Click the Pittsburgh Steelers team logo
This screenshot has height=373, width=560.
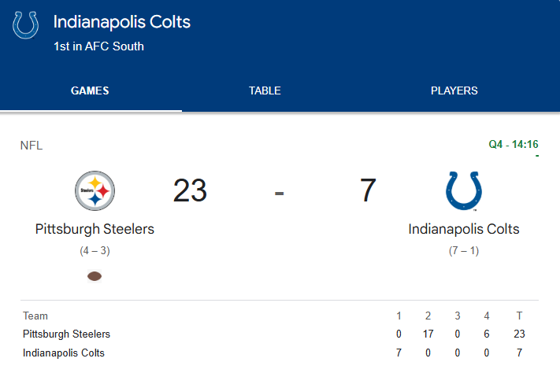pyautogui.click(x=95, y=191)
